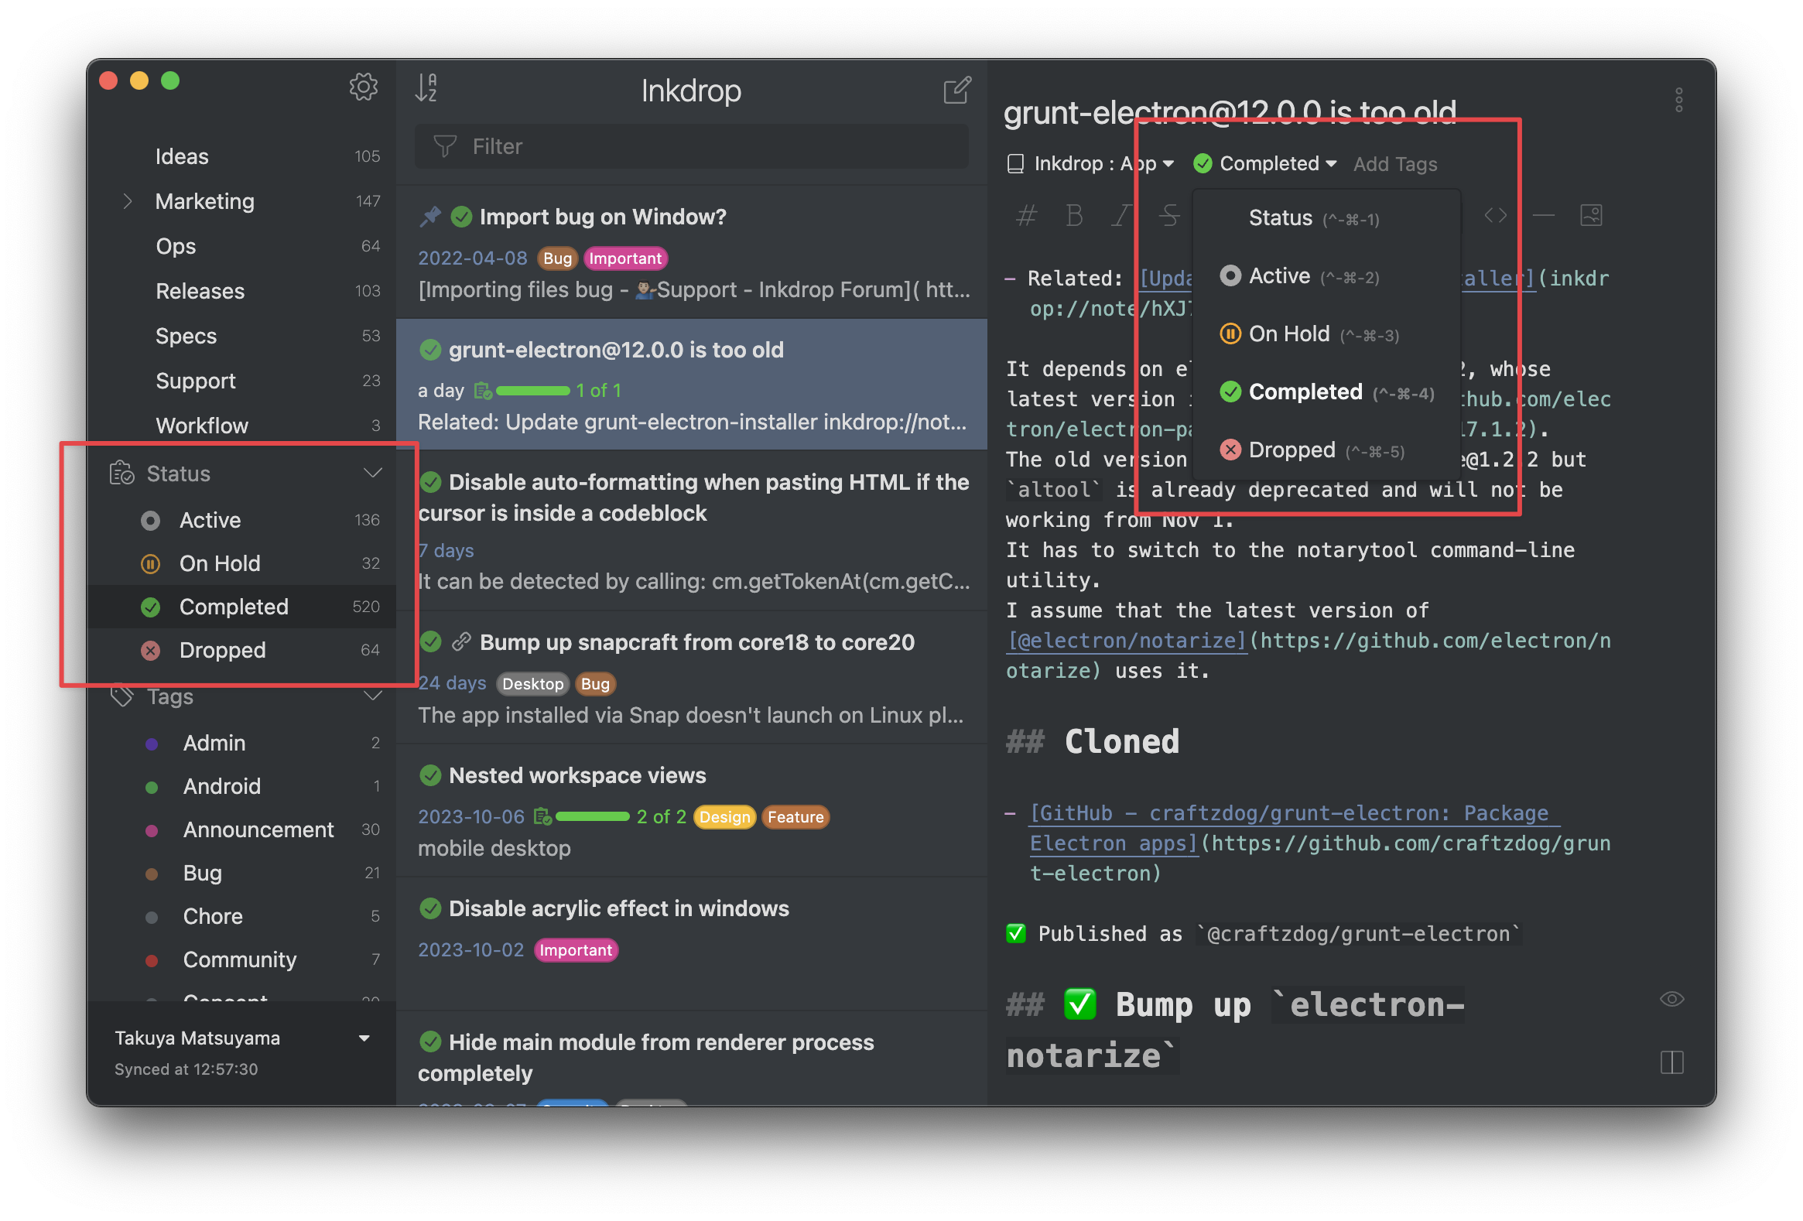Viewport: 1803px width, 1221px height.
Task: Insert image using the image icon
Action: (1590, 216)
